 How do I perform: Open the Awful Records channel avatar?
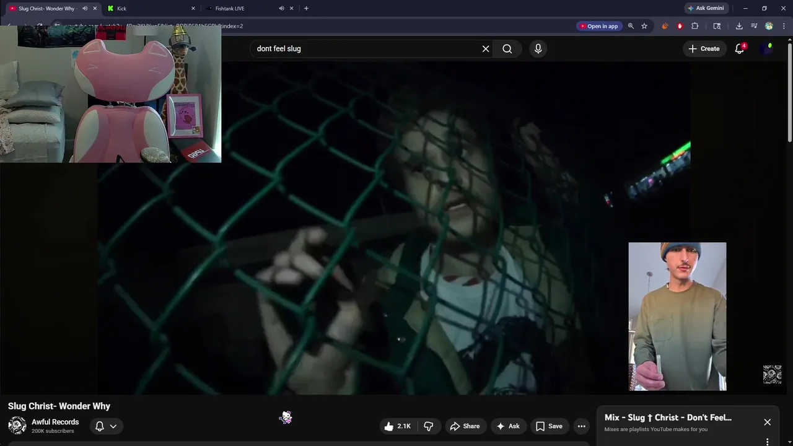[x=17, y=426]
